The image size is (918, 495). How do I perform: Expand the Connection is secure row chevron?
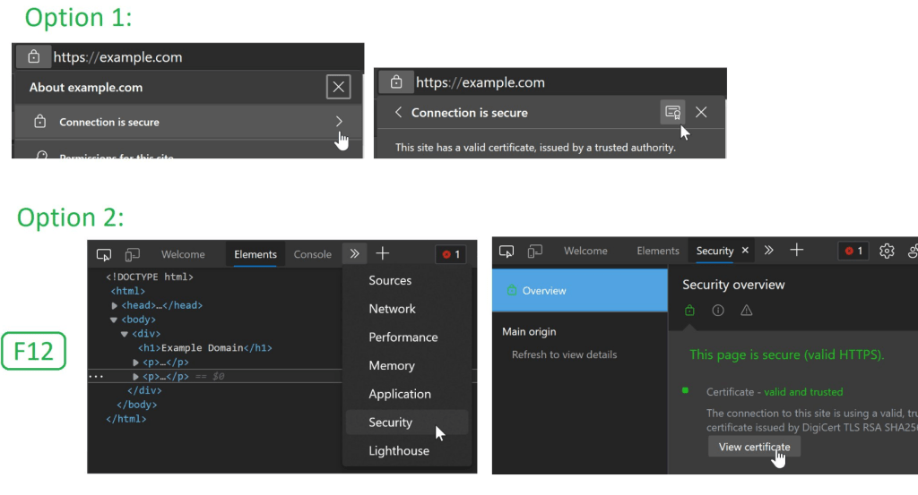[338, 122]
